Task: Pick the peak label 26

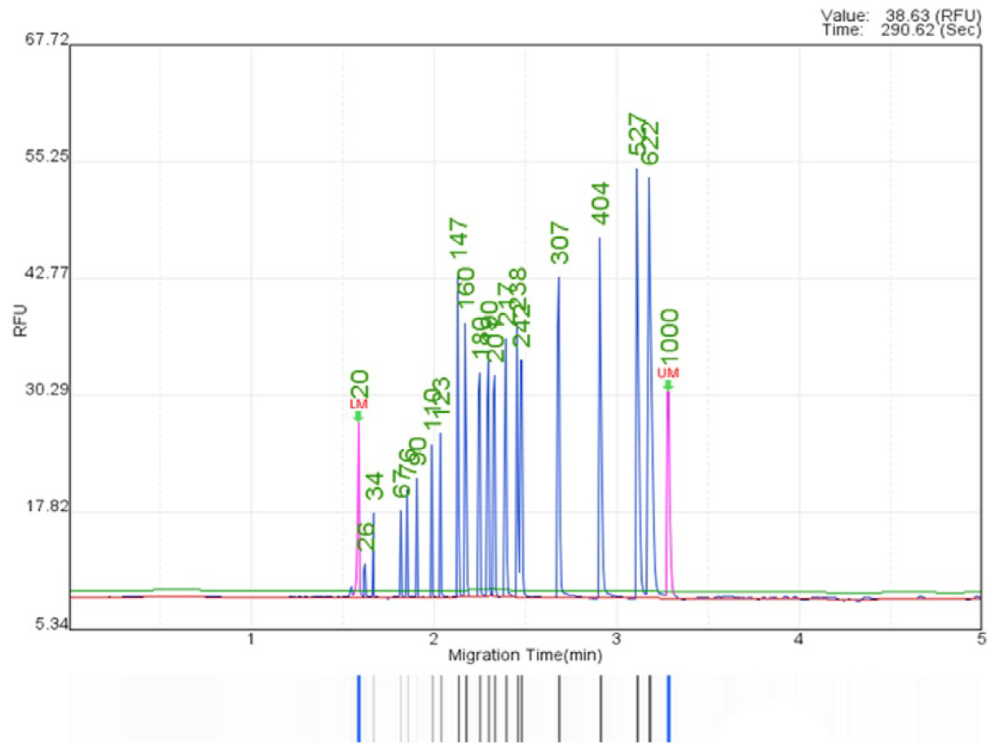Action: 367,538
